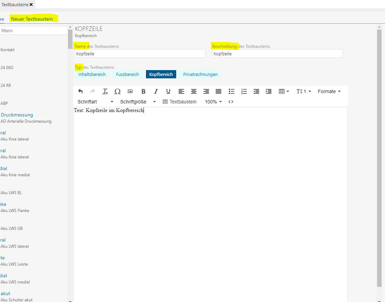This screenshot has height=302, width=385.
Task: Choose Privatrechnungen as type
Action: tap(200, 74)
